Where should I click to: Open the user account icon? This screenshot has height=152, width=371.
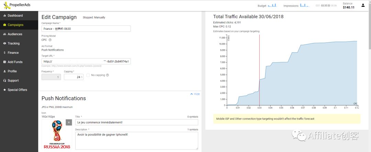click(x=363, y=5)
